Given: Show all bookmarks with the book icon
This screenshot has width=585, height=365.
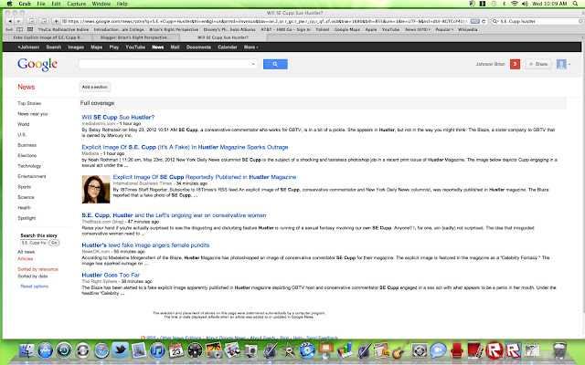Looking at the screenshot, I should pos(19,29).
